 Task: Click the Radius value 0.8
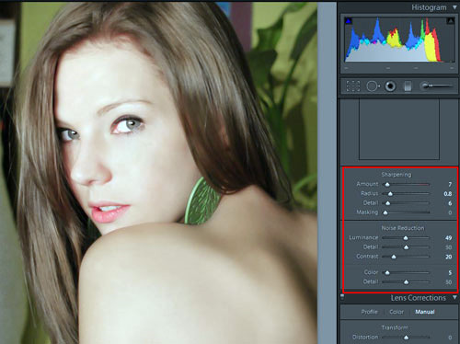pos(448,194)
